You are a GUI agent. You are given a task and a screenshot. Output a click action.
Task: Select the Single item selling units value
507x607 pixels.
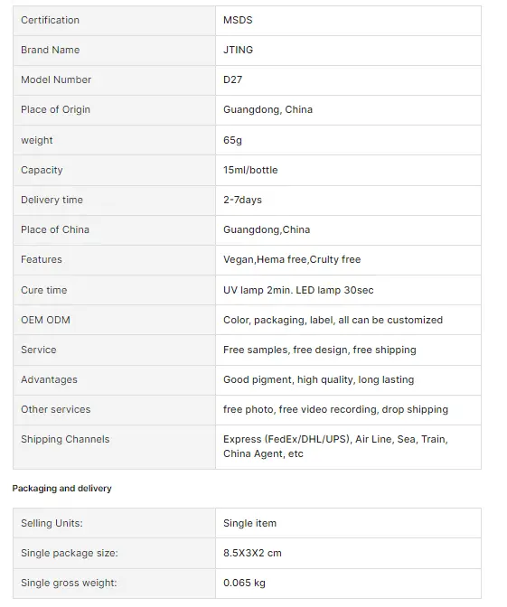point(249,523)
